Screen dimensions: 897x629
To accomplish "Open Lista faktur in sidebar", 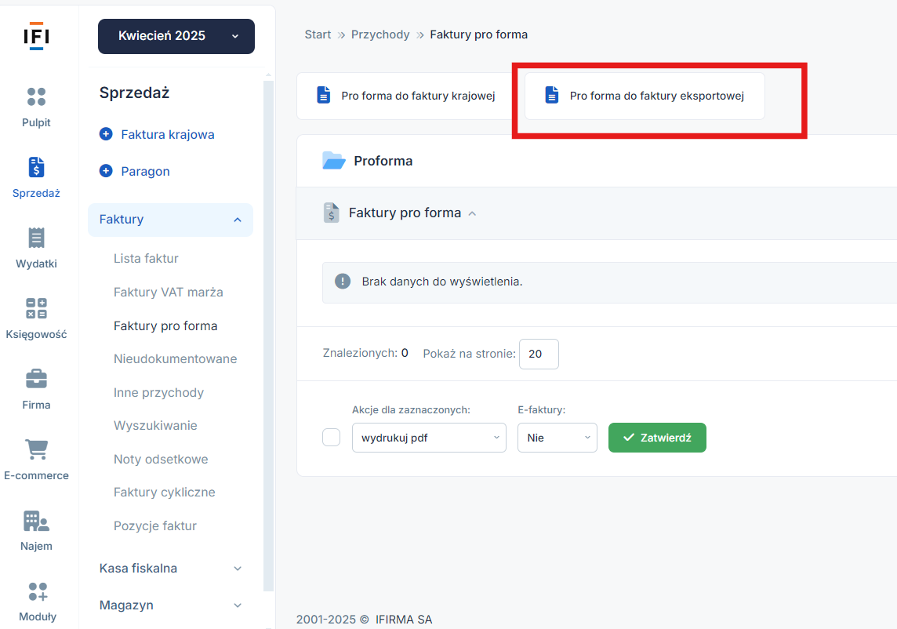I will pos(146,258).
